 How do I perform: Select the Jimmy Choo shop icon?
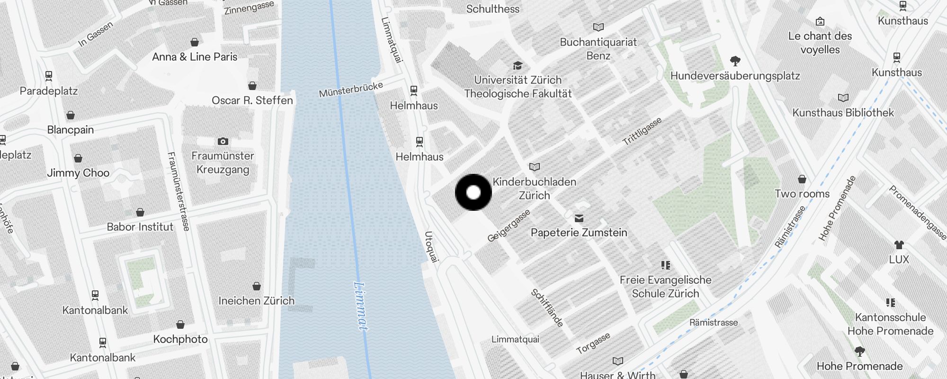coord(78,158)
